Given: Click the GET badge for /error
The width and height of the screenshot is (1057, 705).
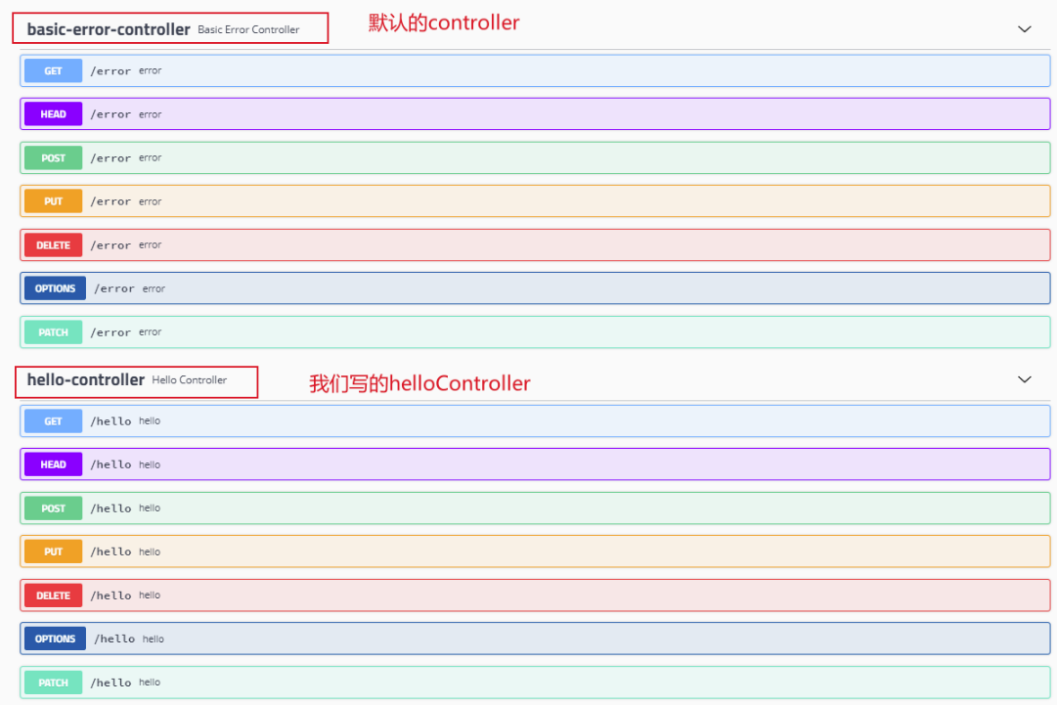Looking at the screenshot, I should 53,70.
